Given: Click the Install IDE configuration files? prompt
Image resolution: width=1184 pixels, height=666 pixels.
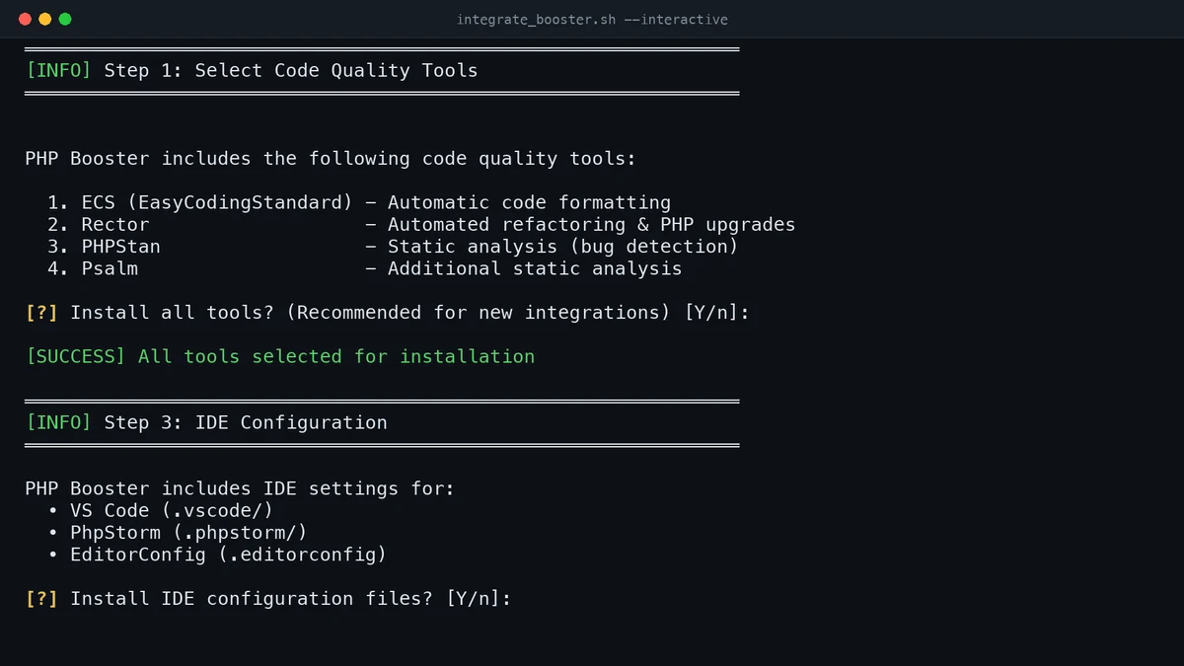Looking at the screenshot, I should (268, 599).
